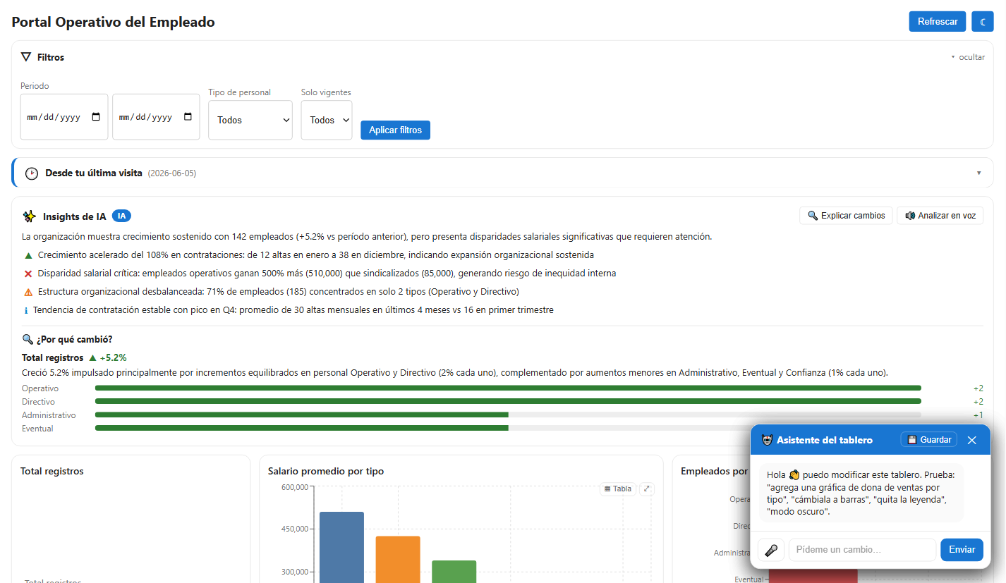
Task: Click the blue bar in salary chart
Action: click(341, 547)
